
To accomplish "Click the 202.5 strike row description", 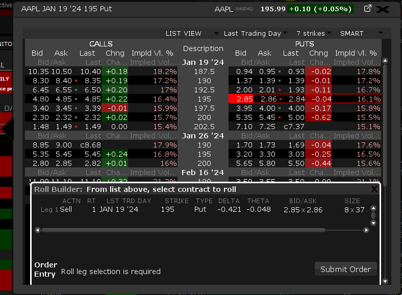I will pos(204,127).
